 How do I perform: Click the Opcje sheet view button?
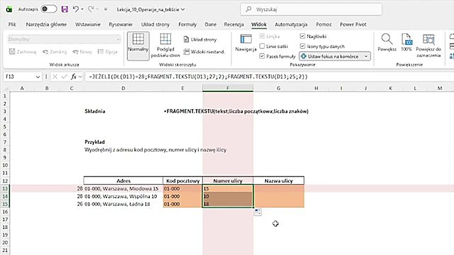[107, 52]
